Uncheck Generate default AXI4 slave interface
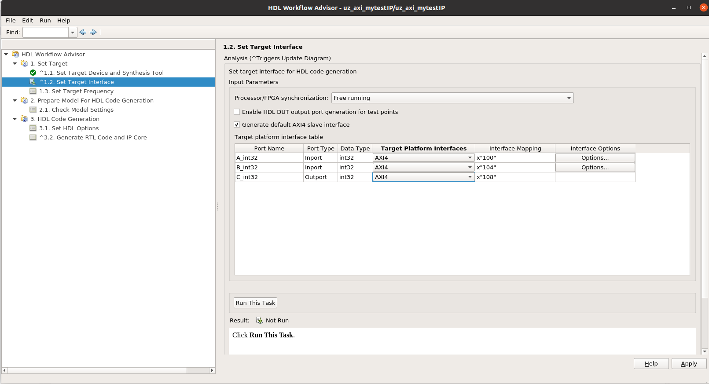The width and height of the screenshot is (709, 384). click(x=237, y=124)
